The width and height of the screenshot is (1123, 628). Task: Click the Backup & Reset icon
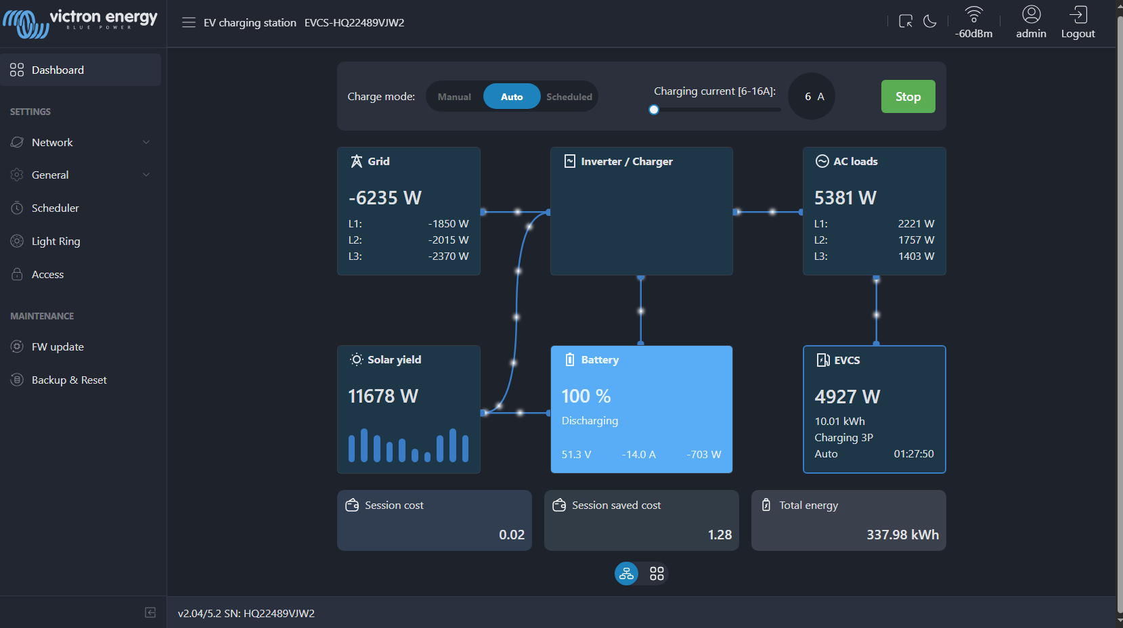(x=17, y=380)
